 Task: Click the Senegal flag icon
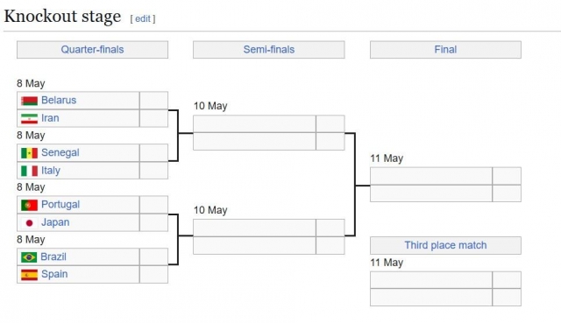coord(29,153)
